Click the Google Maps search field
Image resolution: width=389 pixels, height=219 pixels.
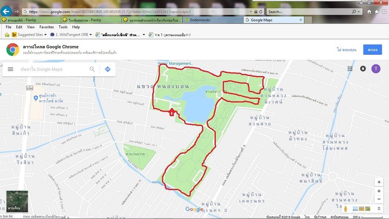click(x=53, y=69)
